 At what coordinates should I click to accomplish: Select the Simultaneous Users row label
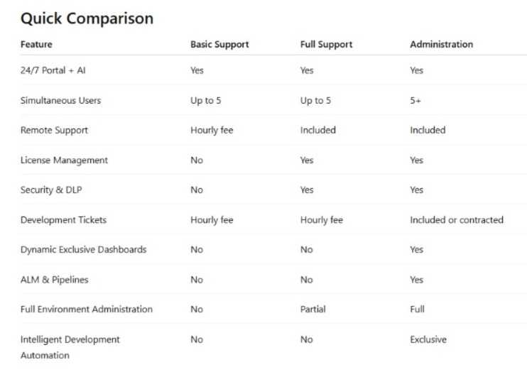[x=60, y=100]
